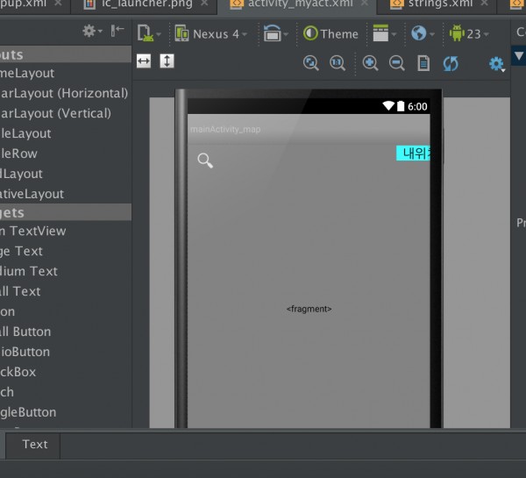
Task: Open the Android API 23 version dropdown
Action: (x=469, y=33)
